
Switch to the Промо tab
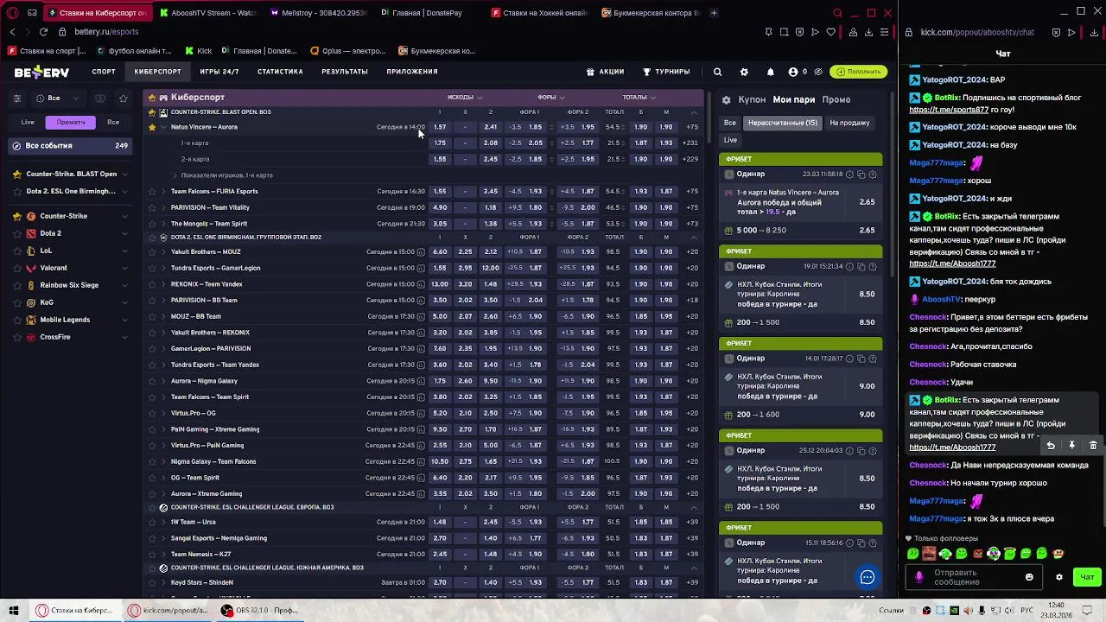(836, 100)
